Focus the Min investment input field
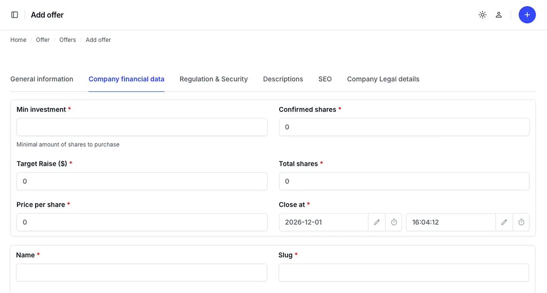Image resolution: width=547 pixels, height=293 pixels. coord(142,127)
